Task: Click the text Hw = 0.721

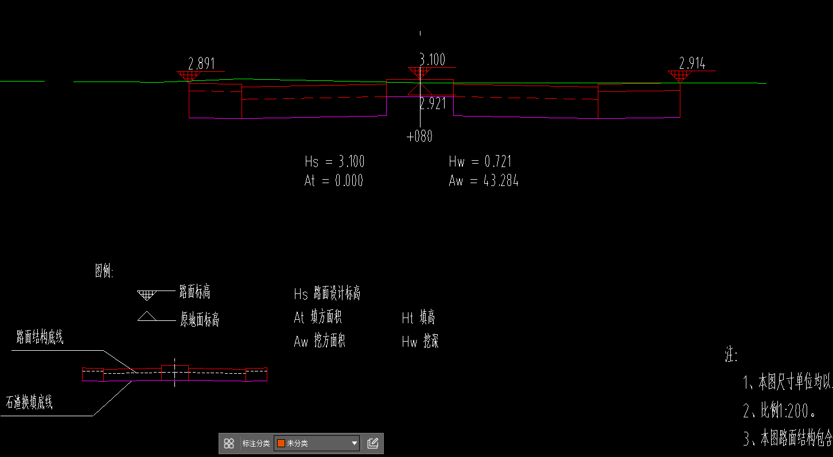Action: pos(480,161)
